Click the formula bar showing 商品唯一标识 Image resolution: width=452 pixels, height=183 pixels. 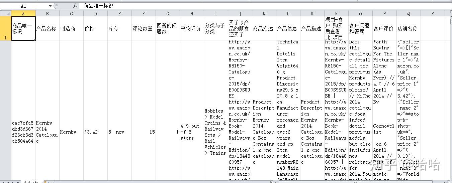coord(266,6)
